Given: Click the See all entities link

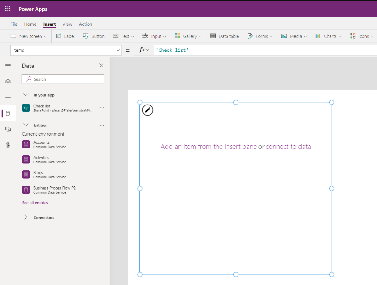Looking at the screenshot, I should 35,202.
